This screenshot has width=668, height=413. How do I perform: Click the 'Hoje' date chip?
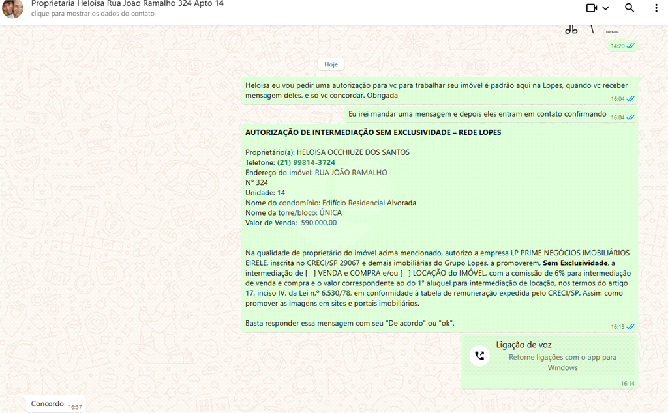[331, 64]
